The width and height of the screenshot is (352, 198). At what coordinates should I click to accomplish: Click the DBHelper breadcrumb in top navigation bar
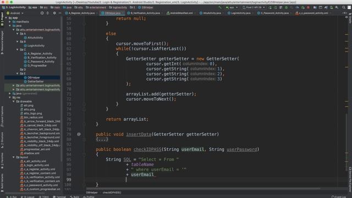(146, 7)
